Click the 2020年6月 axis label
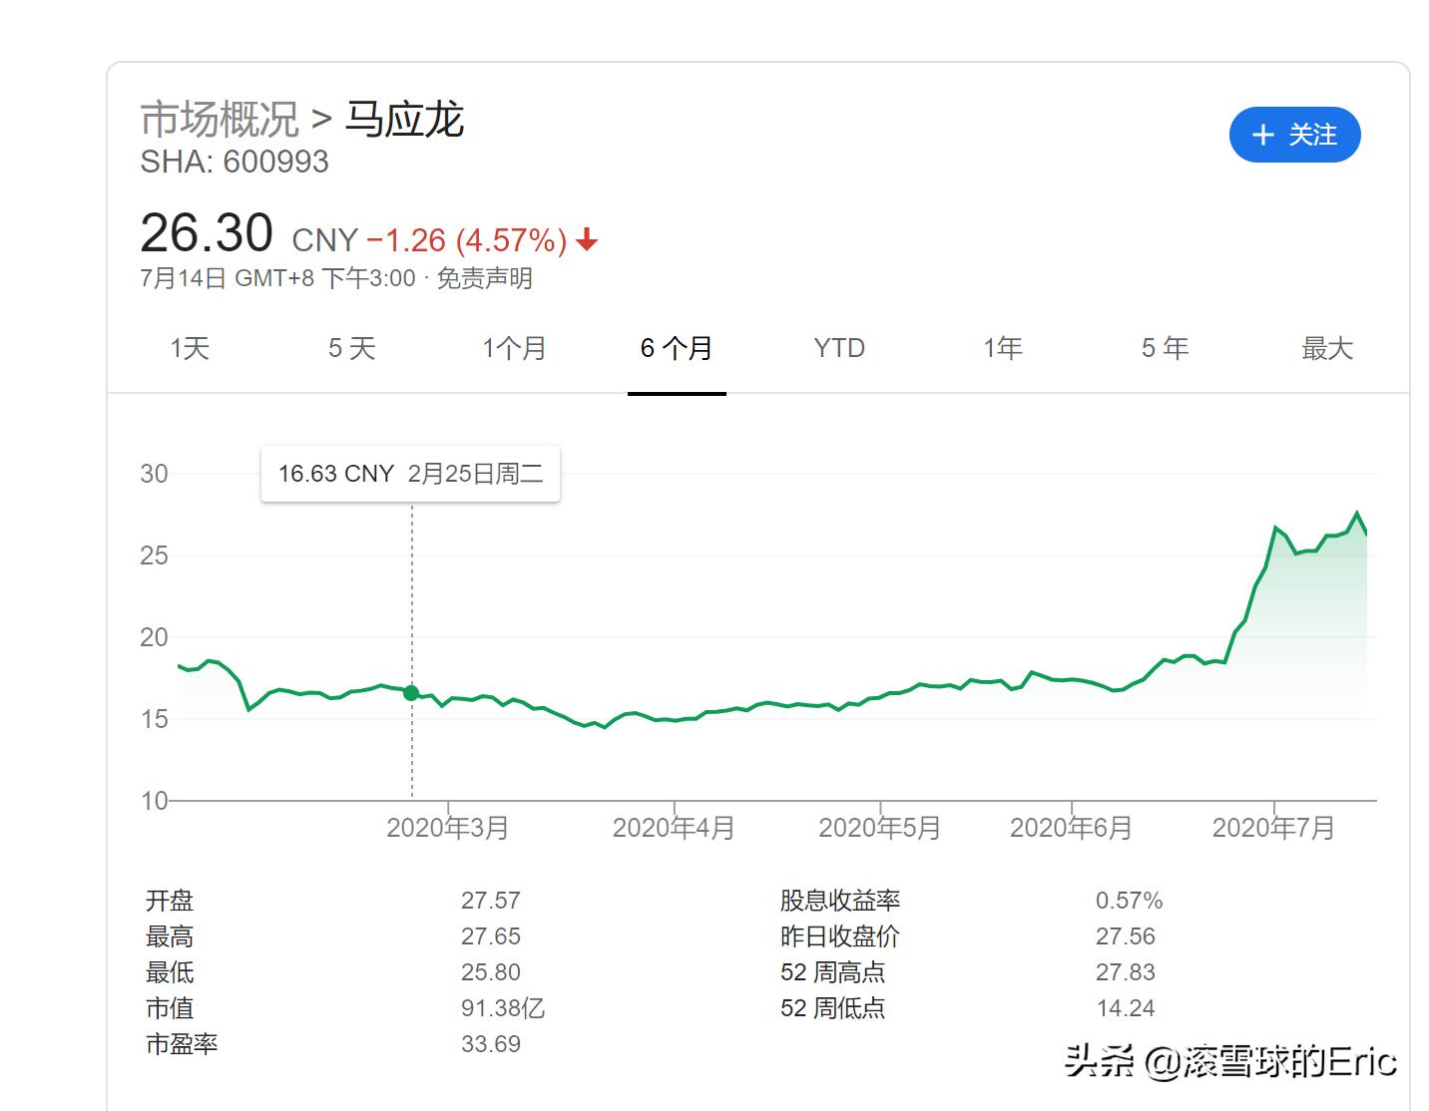Viewport: 1429px width, 1111px height. [x=1071, y=828]
